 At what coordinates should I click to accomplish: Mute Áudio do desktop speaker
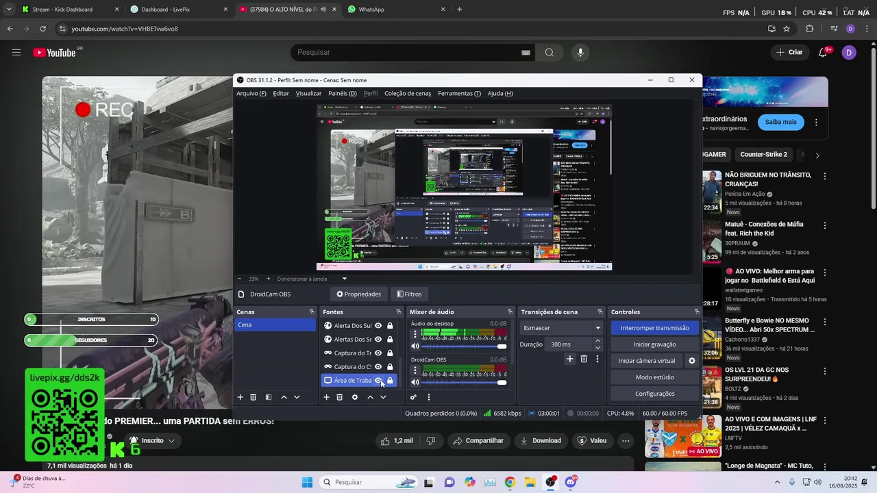415,346
